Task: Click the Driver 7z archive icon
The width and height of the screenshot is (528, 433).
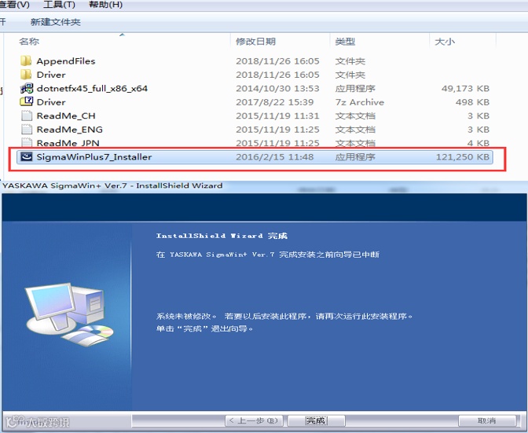Action: point(27,101)
